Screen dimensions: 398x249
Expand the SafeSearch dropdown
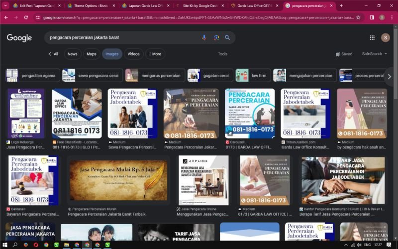375,54
